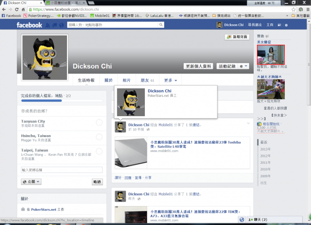311x225 pixels.
Task: Click 讚好 on the first post
Action: pos(118,177)
